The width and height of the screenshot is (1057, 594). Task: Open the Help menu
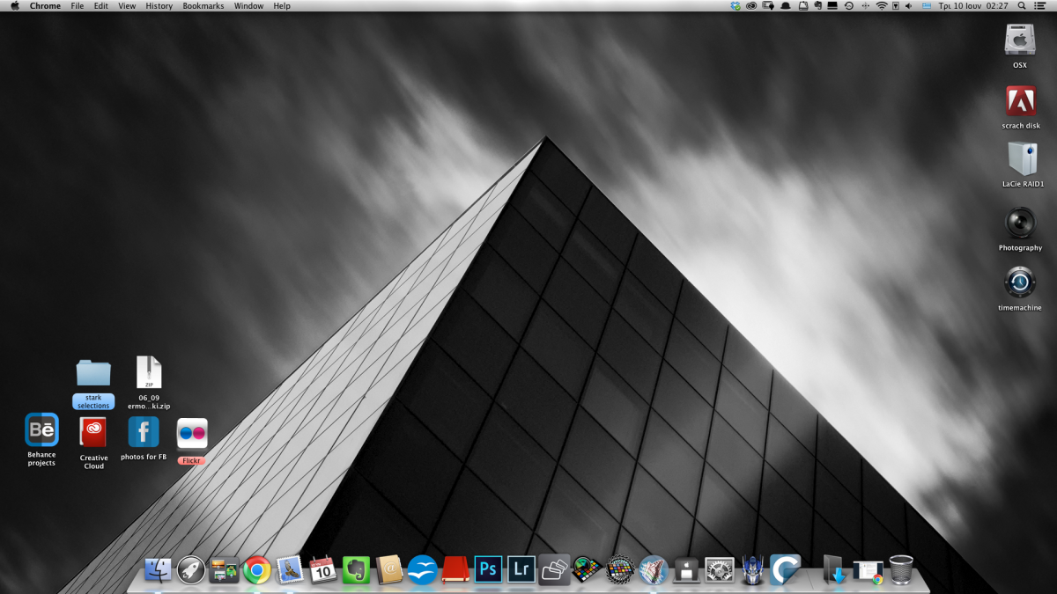[x=282, y=6]
